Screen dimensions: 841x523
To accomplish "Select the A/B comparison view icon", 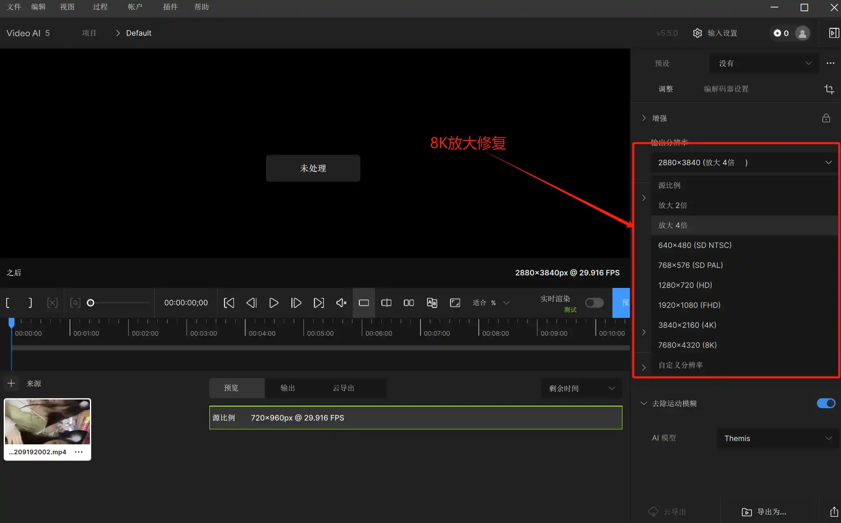I will pos(432,303).
